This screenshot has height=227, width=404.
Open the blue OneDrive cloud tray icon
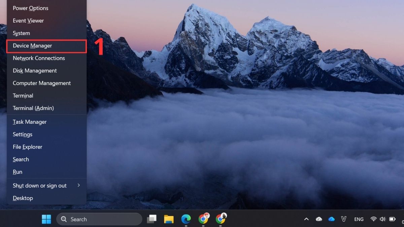tap(332, 219)
